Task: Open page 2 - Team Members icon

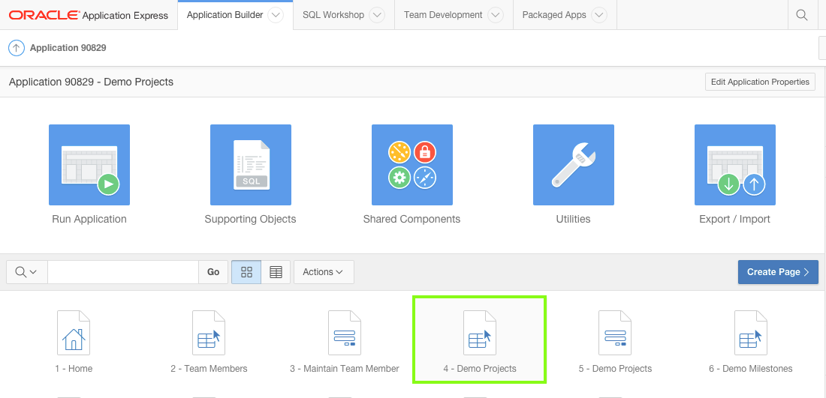Action: [209, 333]
